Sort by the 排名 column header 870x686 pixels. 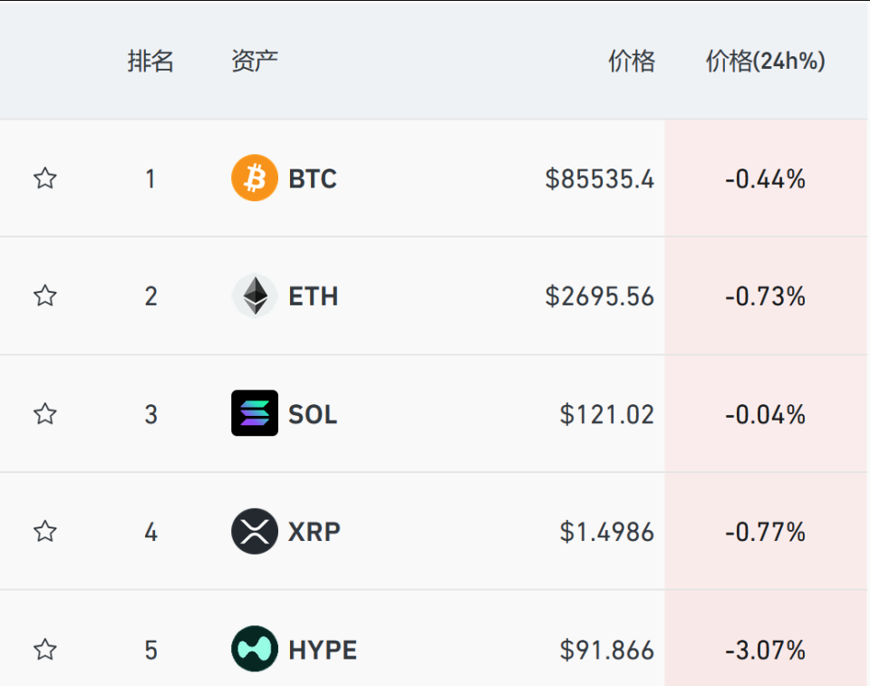(x=150, y=61)
